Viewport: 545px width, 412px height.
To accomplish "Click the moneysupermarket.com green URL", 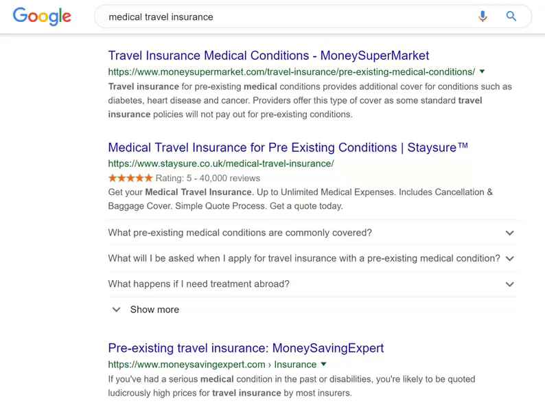I will pos(291,72).
